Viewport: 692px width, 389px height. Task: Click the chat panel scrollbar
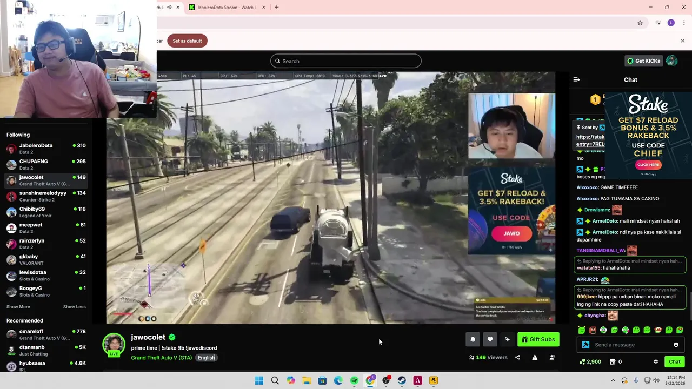(690, 307)
